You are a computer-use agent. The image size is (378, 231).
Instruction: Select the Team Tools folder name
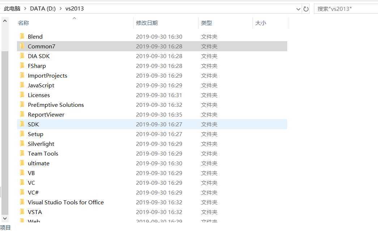(x=43, y=153)
